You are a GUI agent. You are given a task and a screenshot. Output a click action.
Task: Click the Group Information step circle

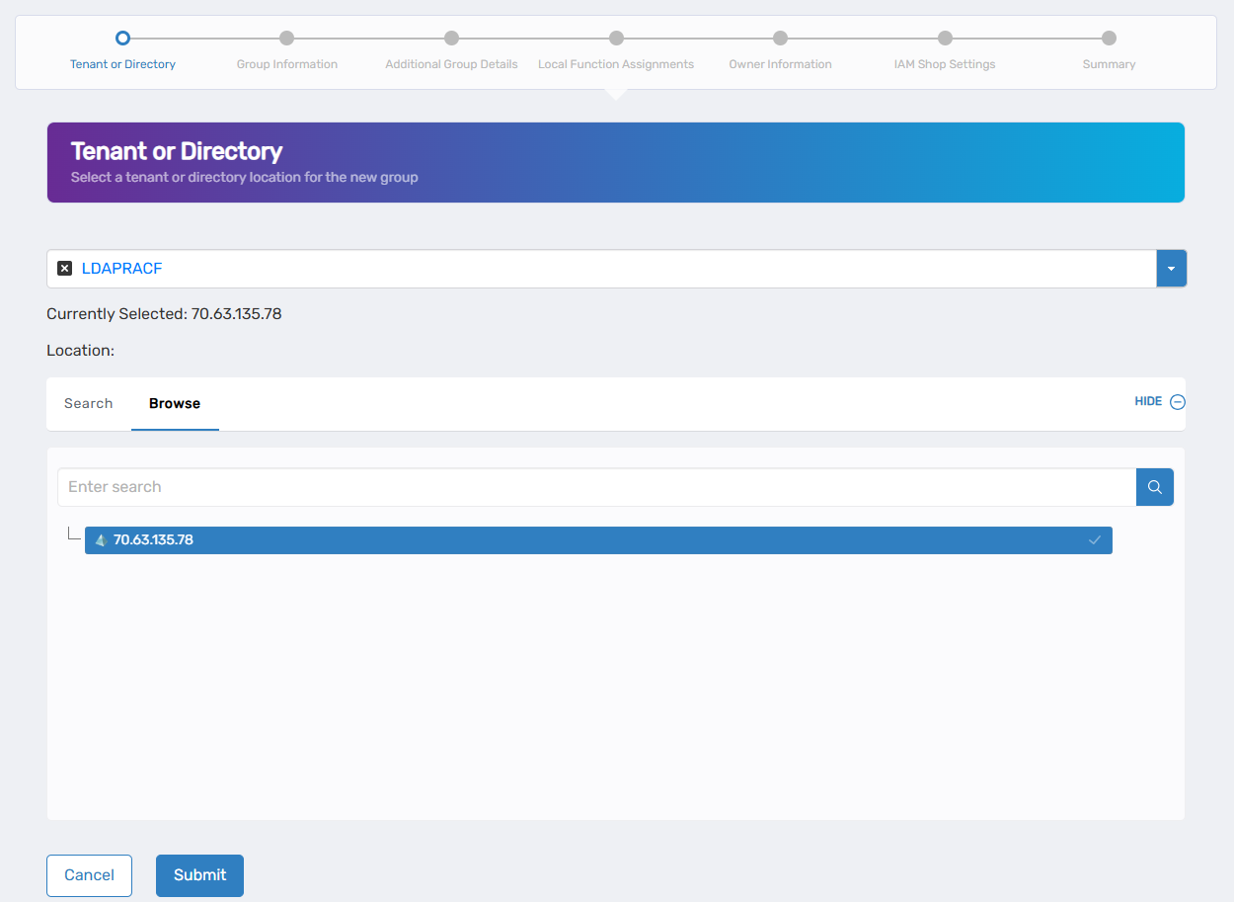(x=286, y=38)
